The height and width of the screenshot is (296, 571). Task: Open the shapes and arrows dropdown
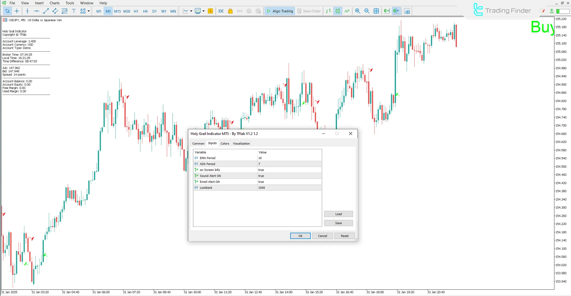(x=88, y=11)
